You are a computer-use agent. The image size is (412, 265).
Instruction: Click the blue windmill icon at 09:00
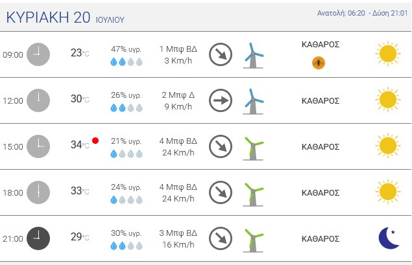coord(253,56)
